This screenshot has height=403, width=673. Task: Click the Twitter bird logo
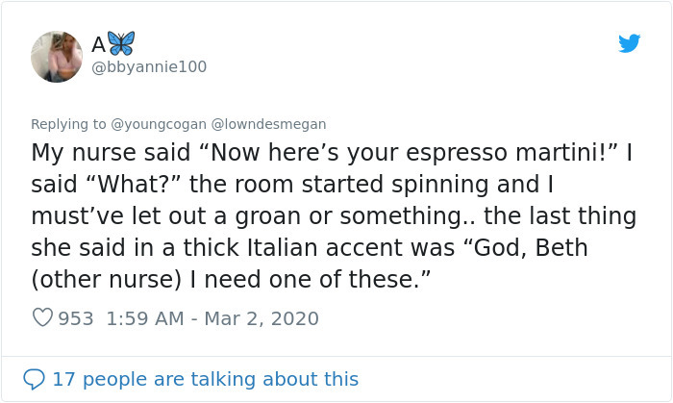click(629, 43)
